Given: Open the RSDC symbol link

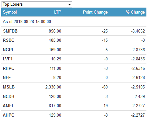Looking at the screenshot, I should click(9, 40).
